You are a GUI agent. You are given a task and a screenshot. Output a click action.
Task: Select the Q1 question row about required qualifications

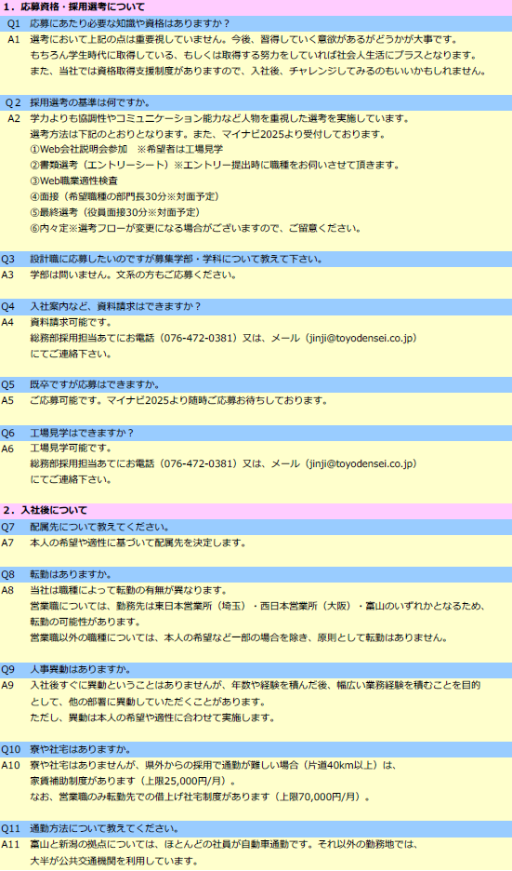pyautogui.click(x=256, y=23)
